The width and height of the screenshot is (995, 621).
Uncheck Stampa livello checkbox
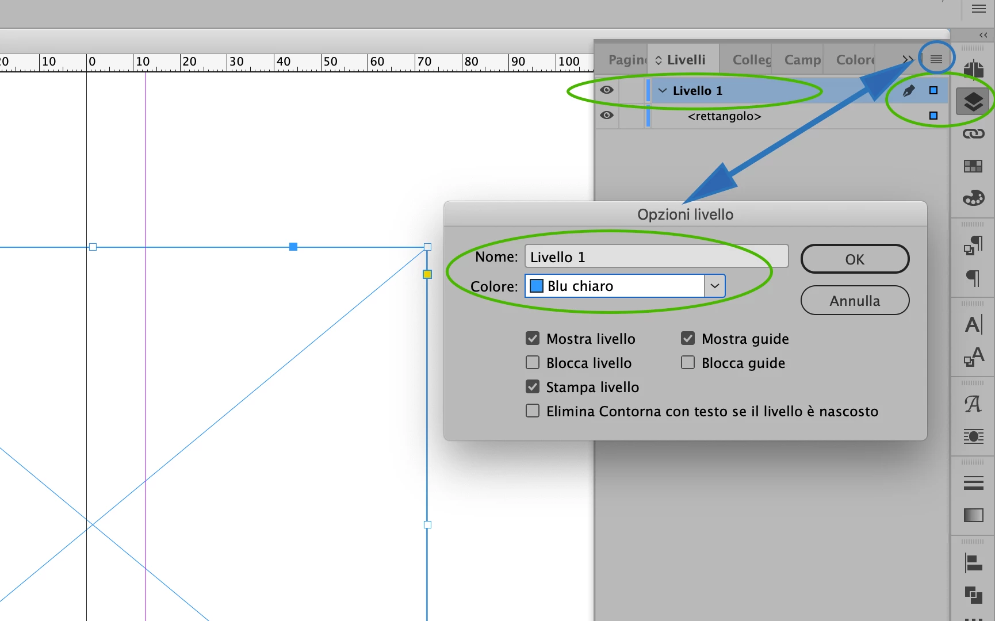(533, 387)
